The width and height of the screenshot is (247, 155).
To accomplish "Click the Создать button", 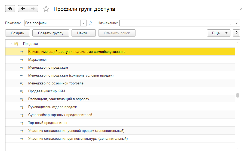I will [17, 33].
